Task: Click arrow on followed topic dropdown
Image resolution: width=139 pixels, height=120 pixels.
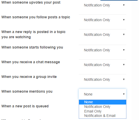Action: coord(124,20)
